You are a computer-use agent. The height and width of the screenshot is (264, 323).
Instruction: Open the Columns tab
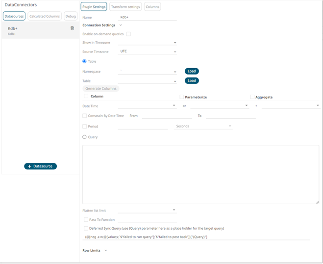(152, 7)
